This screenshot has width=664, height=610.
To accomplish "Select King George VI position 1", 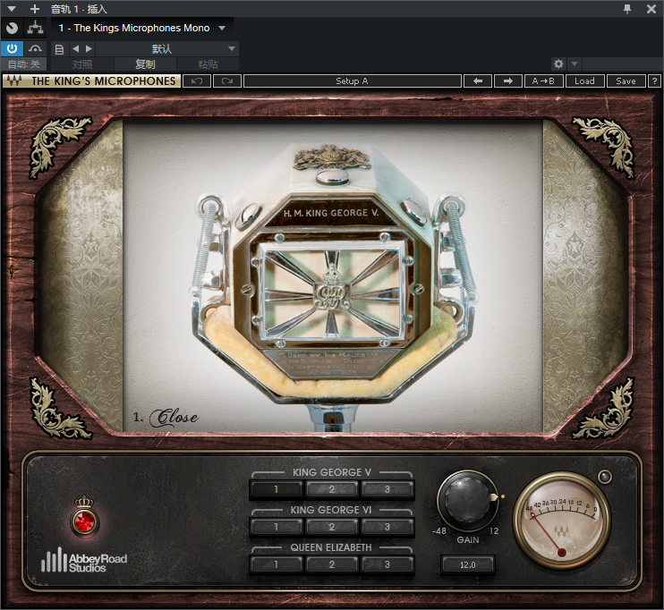I will click(277, 527).
